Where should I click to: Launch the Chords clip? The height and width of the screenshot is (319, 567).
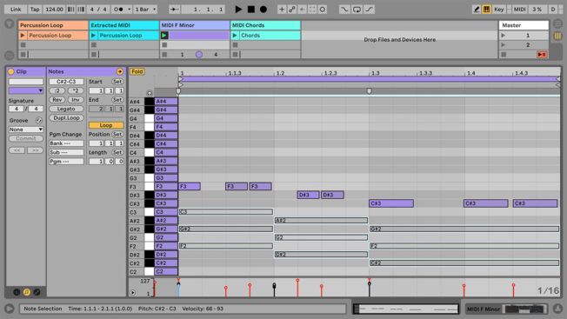235,36
